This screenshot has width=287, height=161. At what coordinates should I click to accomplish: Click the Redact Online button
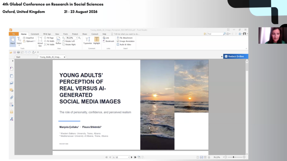click(236, 57)
